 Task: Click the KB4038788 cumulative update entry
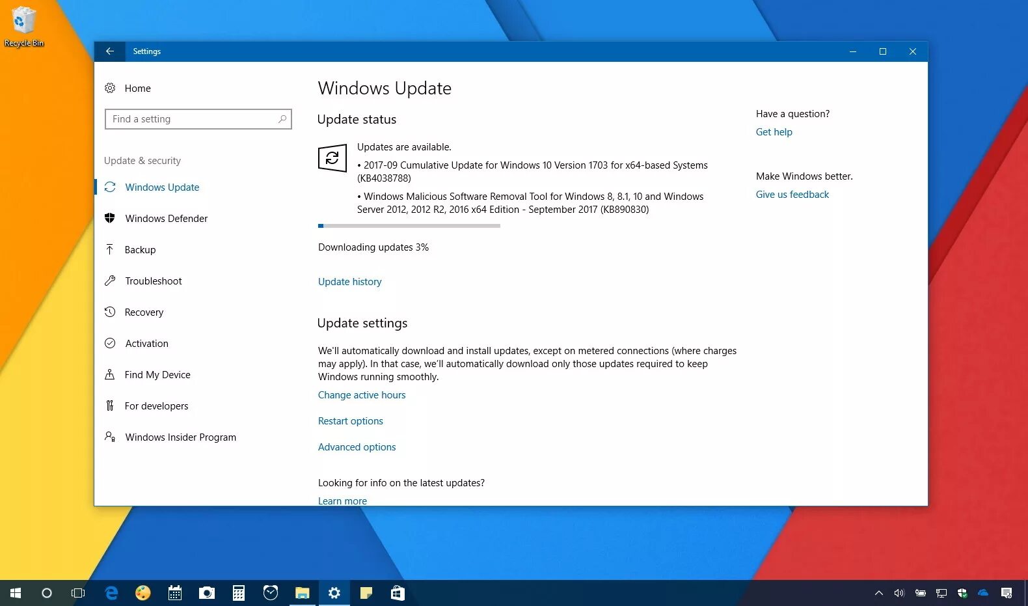pyautogui.click(x=532, y=172)
